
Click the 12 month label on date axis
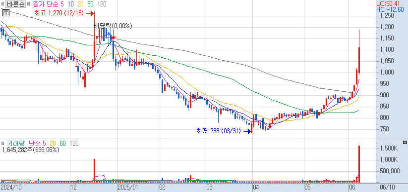(x=74, y=187)
